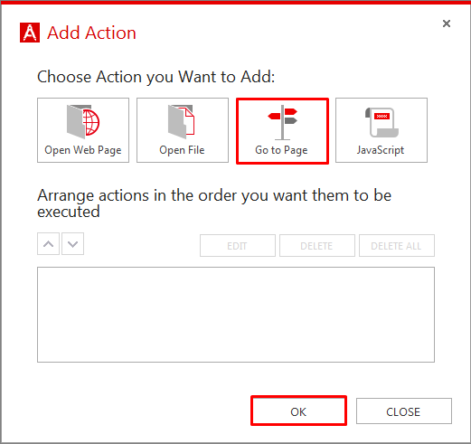Click the "Go to Page" label text
This screenshot has width=471, height=444.
pos(281,150)
